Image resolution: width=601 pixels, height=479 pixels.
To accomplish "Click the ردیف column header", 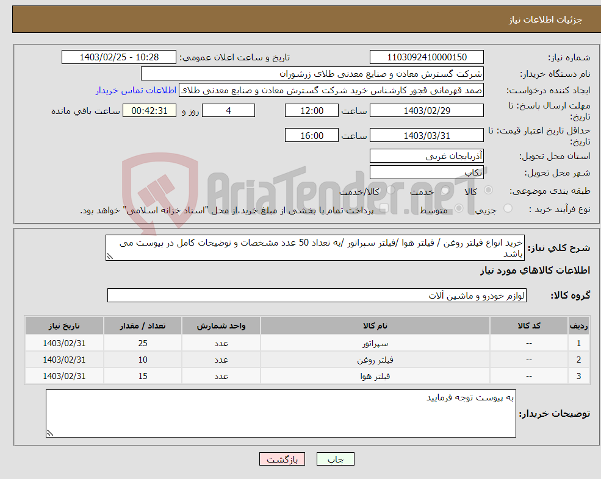I will point(578,325).
